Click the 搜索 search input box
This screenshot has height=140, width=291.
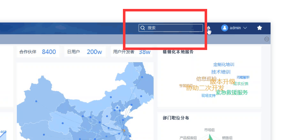tap(171, 28)
